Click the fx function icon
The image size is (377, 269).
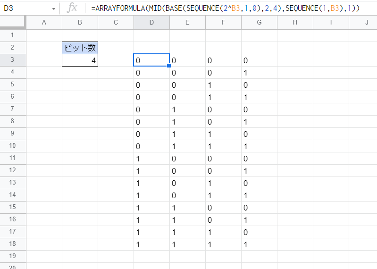pos(72,8)
